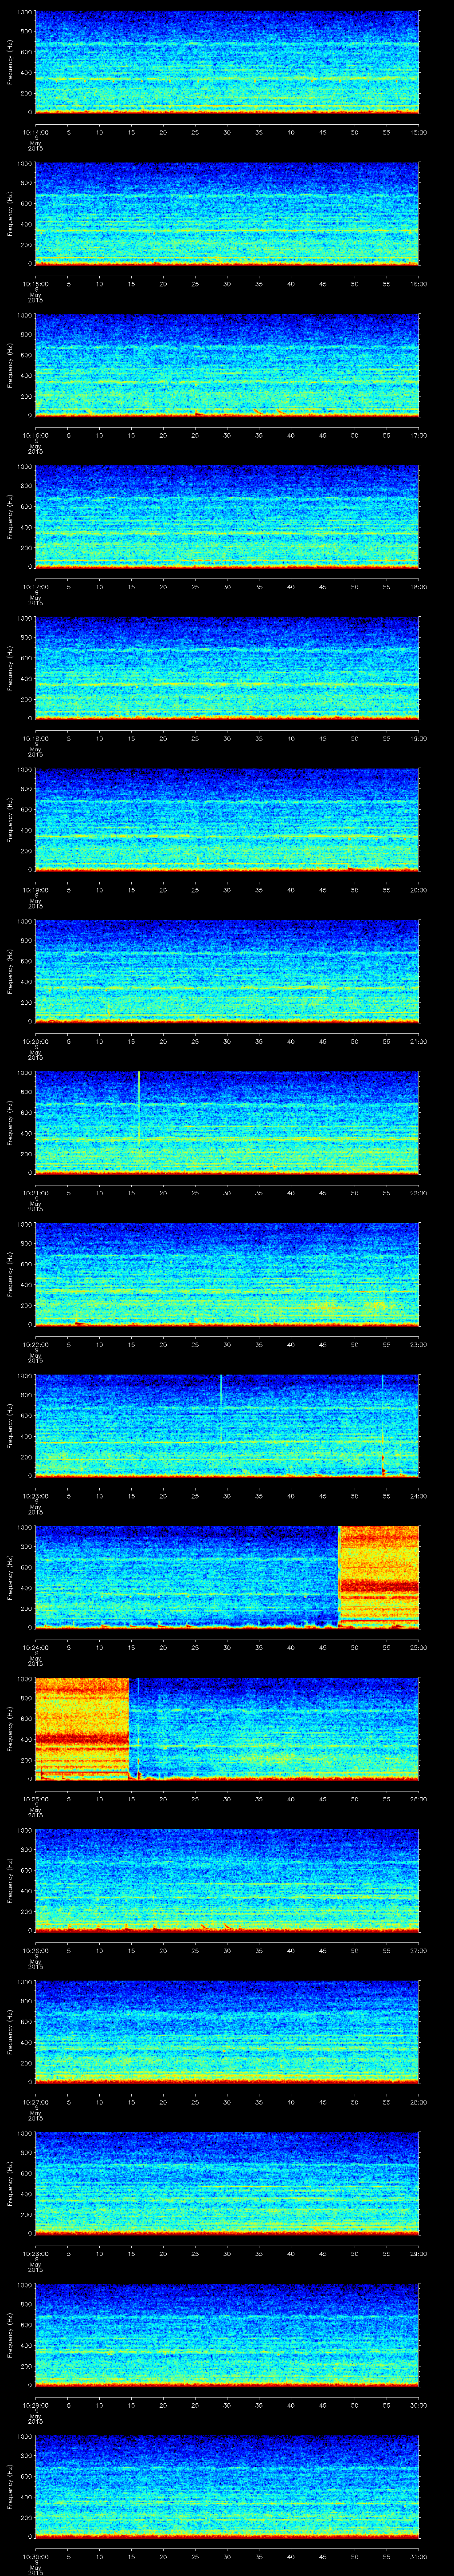
Task: Click the 10:25:00 start time label
Action: 35,1798
